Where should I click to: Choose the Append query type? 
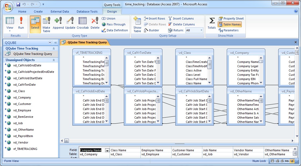58,23
